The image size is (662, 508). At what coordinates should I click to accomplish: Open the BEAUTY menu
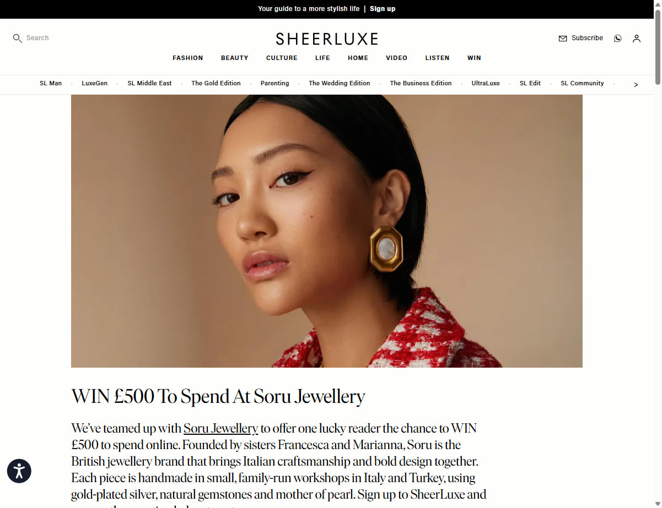point(235,58)
